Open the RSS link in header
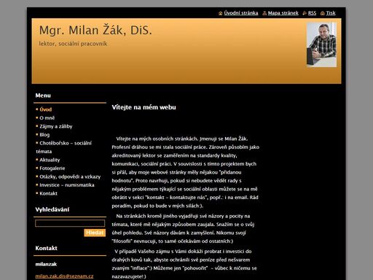The image size is (373, 280). 312,13
